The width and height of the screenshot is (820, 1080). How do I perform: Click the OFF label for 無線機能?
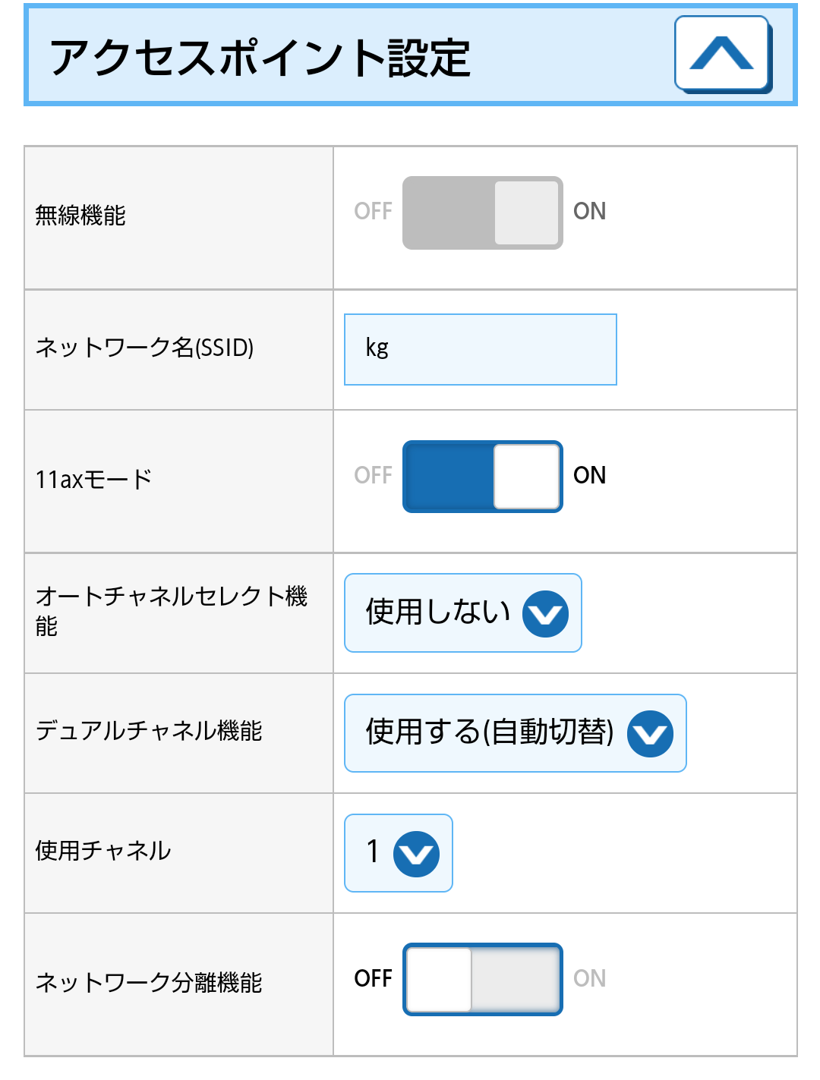tap(373, 212)
